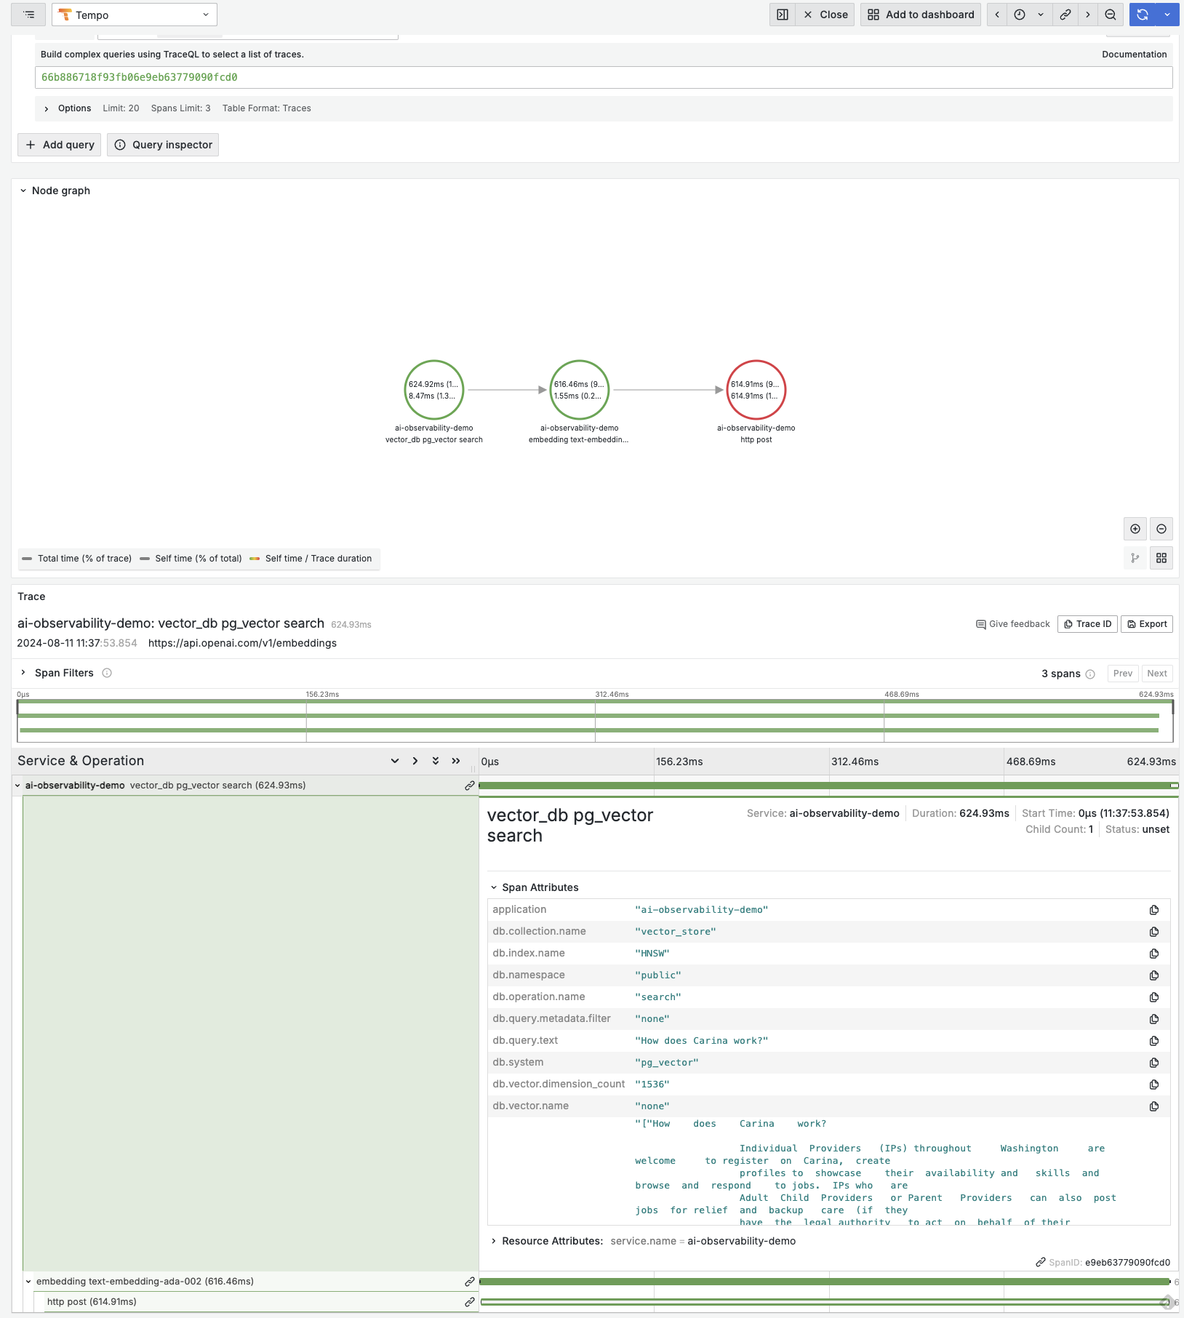The height and width of the screenshot is (1318, 1184).
Task: Zoom out on node graph
Action: [x=1161, y=529]
